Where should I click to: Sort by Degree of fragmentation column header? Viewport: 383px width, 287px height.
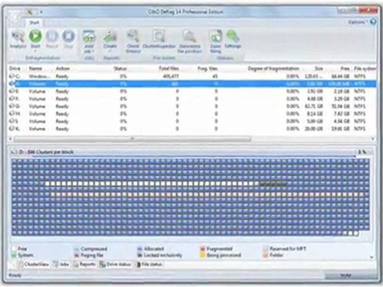point(273,69)
